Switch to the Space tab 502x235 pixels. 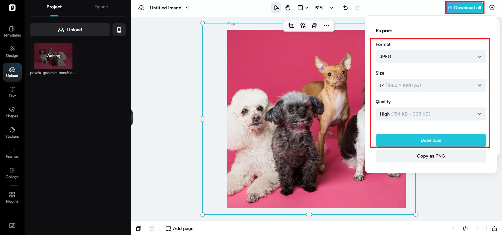[x=101, y=7]
